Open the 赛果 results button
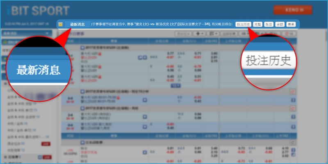This screenshot has width=328, height=164. coord(291,25)
